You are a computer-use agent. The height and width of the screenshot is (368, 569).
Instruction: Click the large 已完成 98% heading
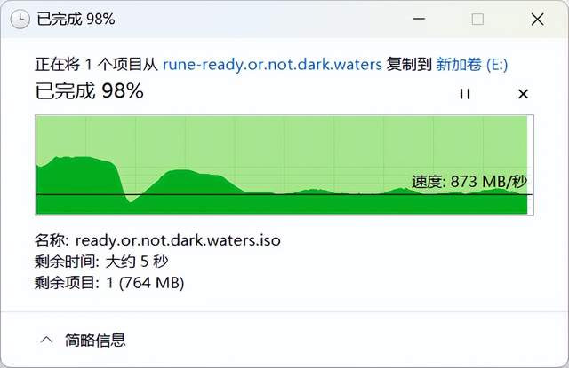(x=89, y=90)
